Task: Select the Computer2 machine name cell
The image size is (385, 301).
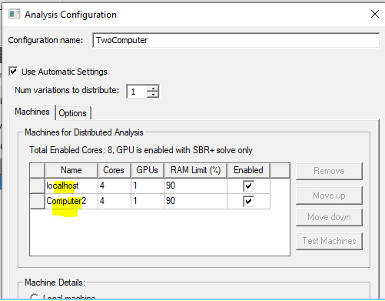Action: [71, 201]
